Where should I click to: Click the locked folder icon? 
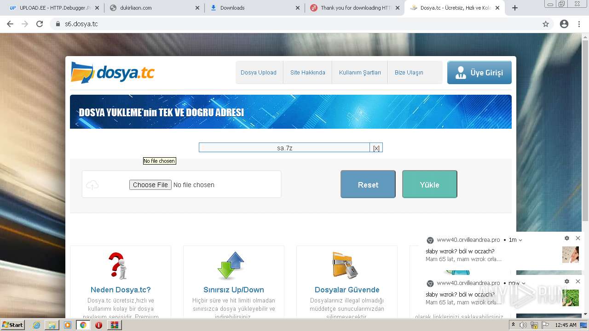coord(345,265)
